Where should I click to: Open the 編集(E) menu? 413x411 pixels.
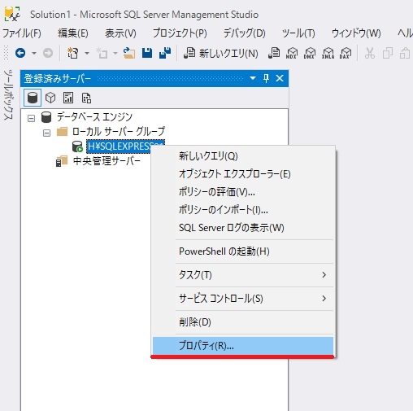73,33
